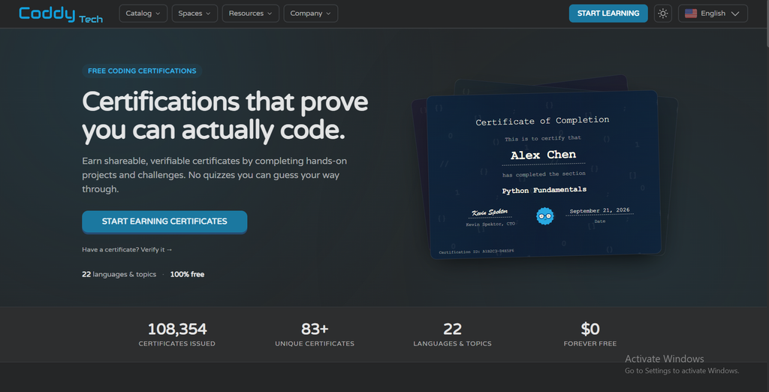Open the English language selector

(x=713, y=14)
